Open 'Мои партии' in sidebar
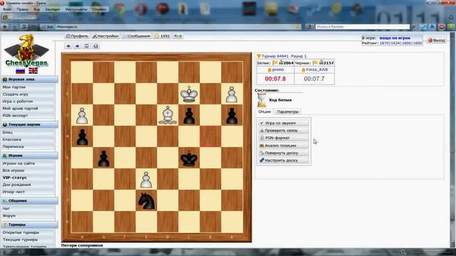The image size is (456, 256). tap(14, 87)
